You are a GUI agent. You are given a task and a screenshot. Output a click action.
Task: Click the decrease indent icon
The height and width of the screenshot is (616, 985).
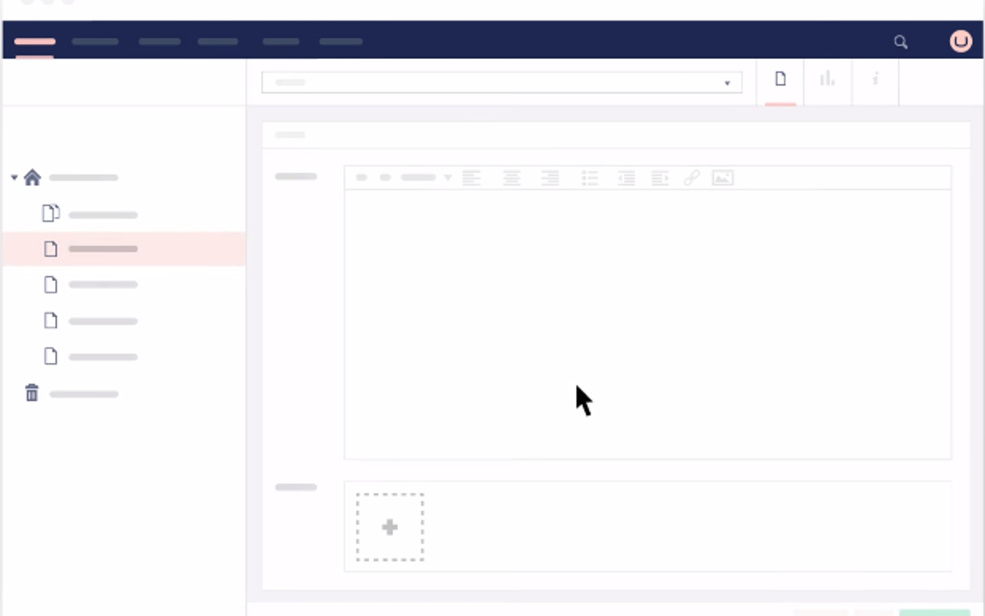(x=626, y=178)
